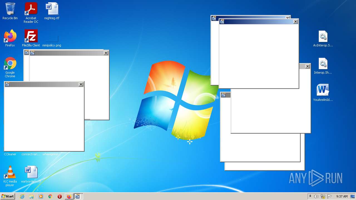Launch Acrobat Reader DC from desktop
Viewport: 356px width, 200px height.
pyautogui.click(x=31, y=13)
